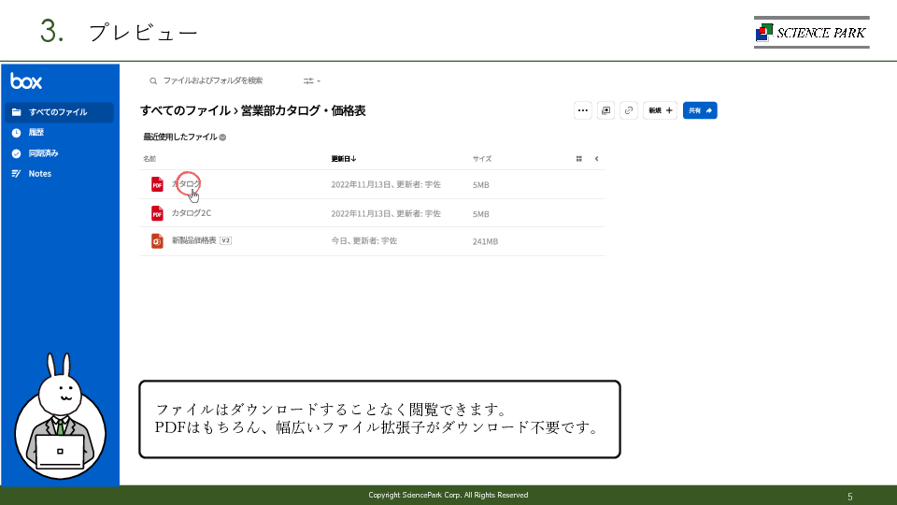Image resolution: width=897 pixels, height=505 pixels.
Task: Select 履歴 in the sidebar
Action: coord(36,133)
